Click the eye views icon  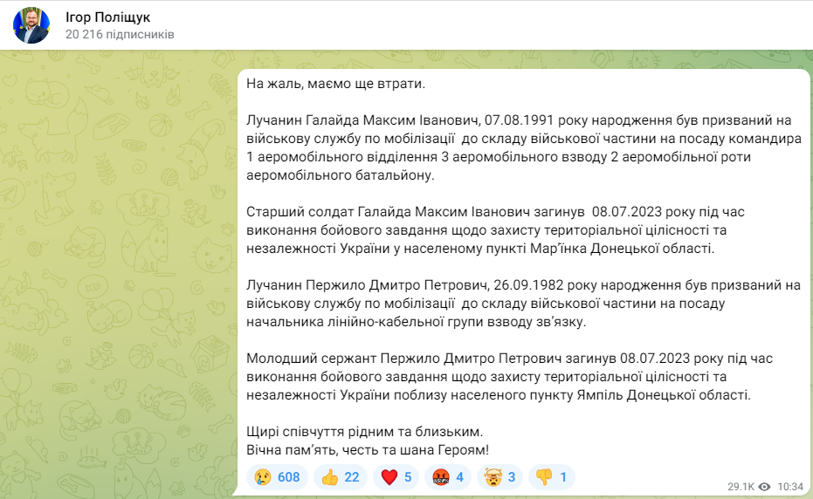click(x=764, y=486)
